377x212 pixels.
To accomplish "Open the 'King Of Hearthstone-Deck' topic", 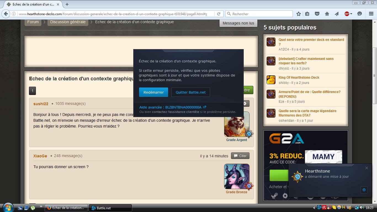I will [x=299, y=78].
